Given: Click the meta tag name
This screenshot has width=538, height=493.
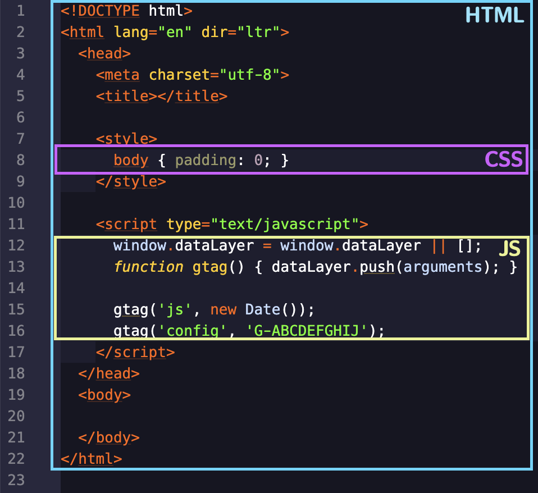Looking at the screenshot, I should coord(122,75).
